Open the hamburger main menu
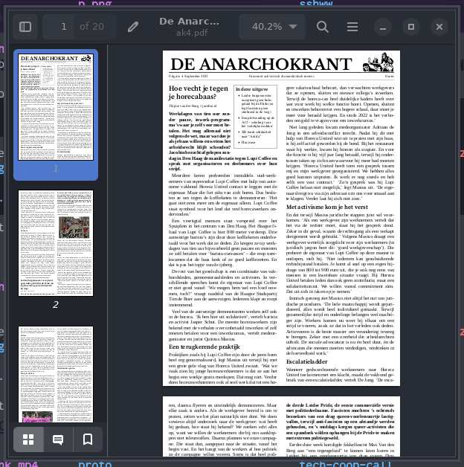 [x=352, y=27]
